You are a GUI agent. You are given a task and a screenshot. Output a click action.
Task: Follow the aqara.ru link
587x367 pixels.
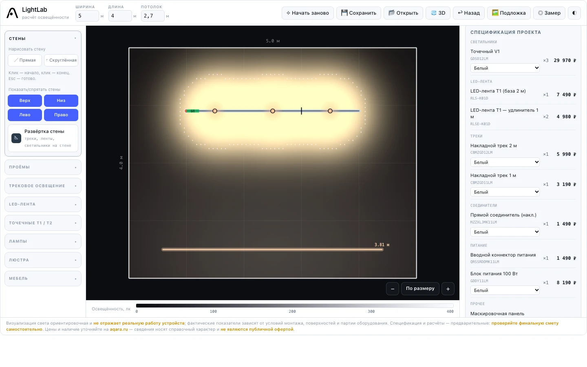click(x=119, y=329)
